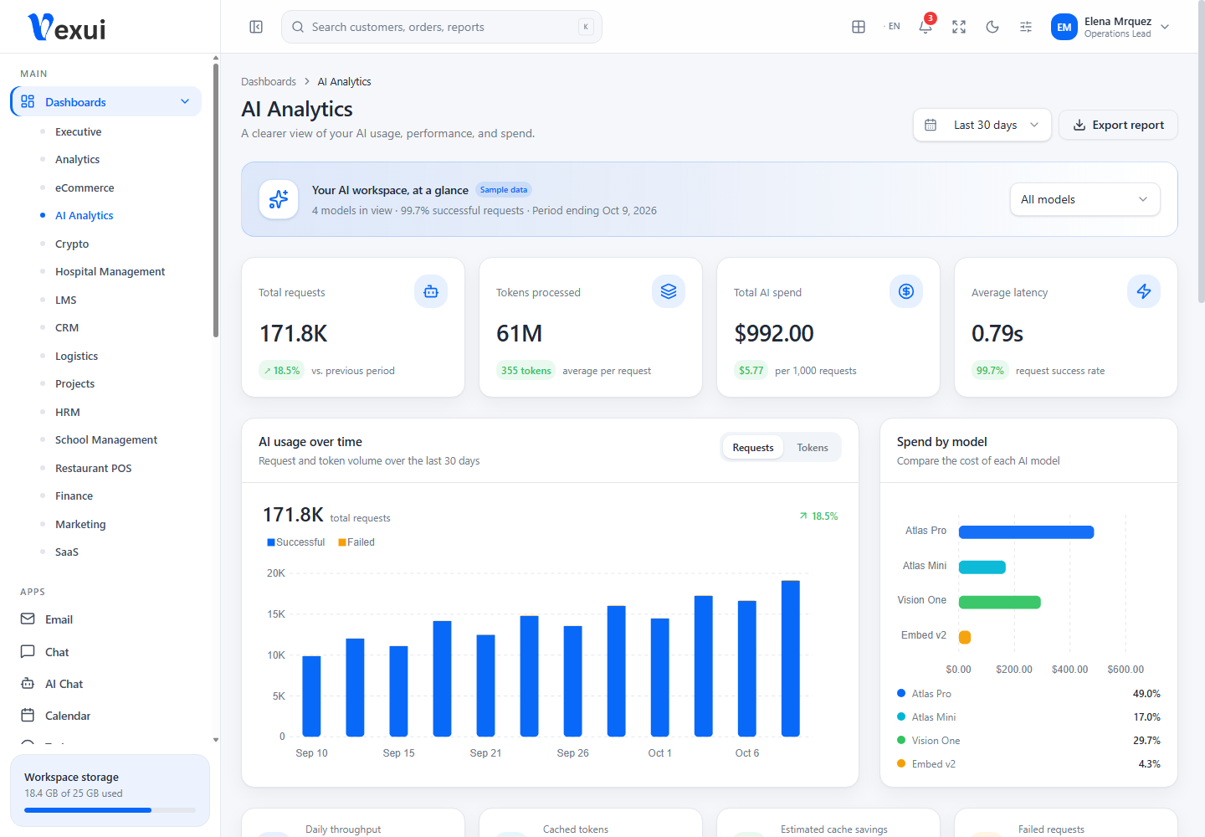The width and height of the screenshot is (1205, 837).
Task: Navigate to Crypto dashboard
Action: coord(72,244)
